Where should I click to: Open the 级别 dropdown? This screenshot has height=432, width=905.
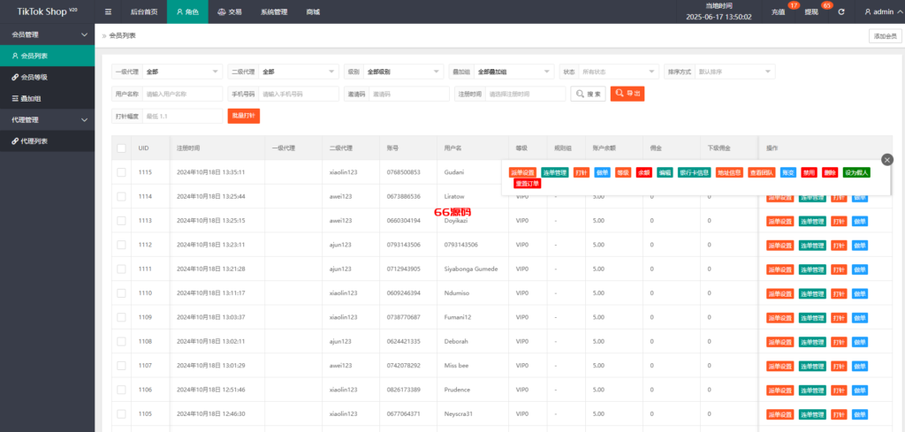403,72
